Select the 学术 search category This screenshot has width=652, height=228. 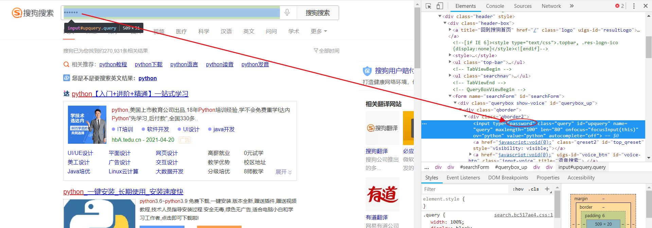(294, 31)
